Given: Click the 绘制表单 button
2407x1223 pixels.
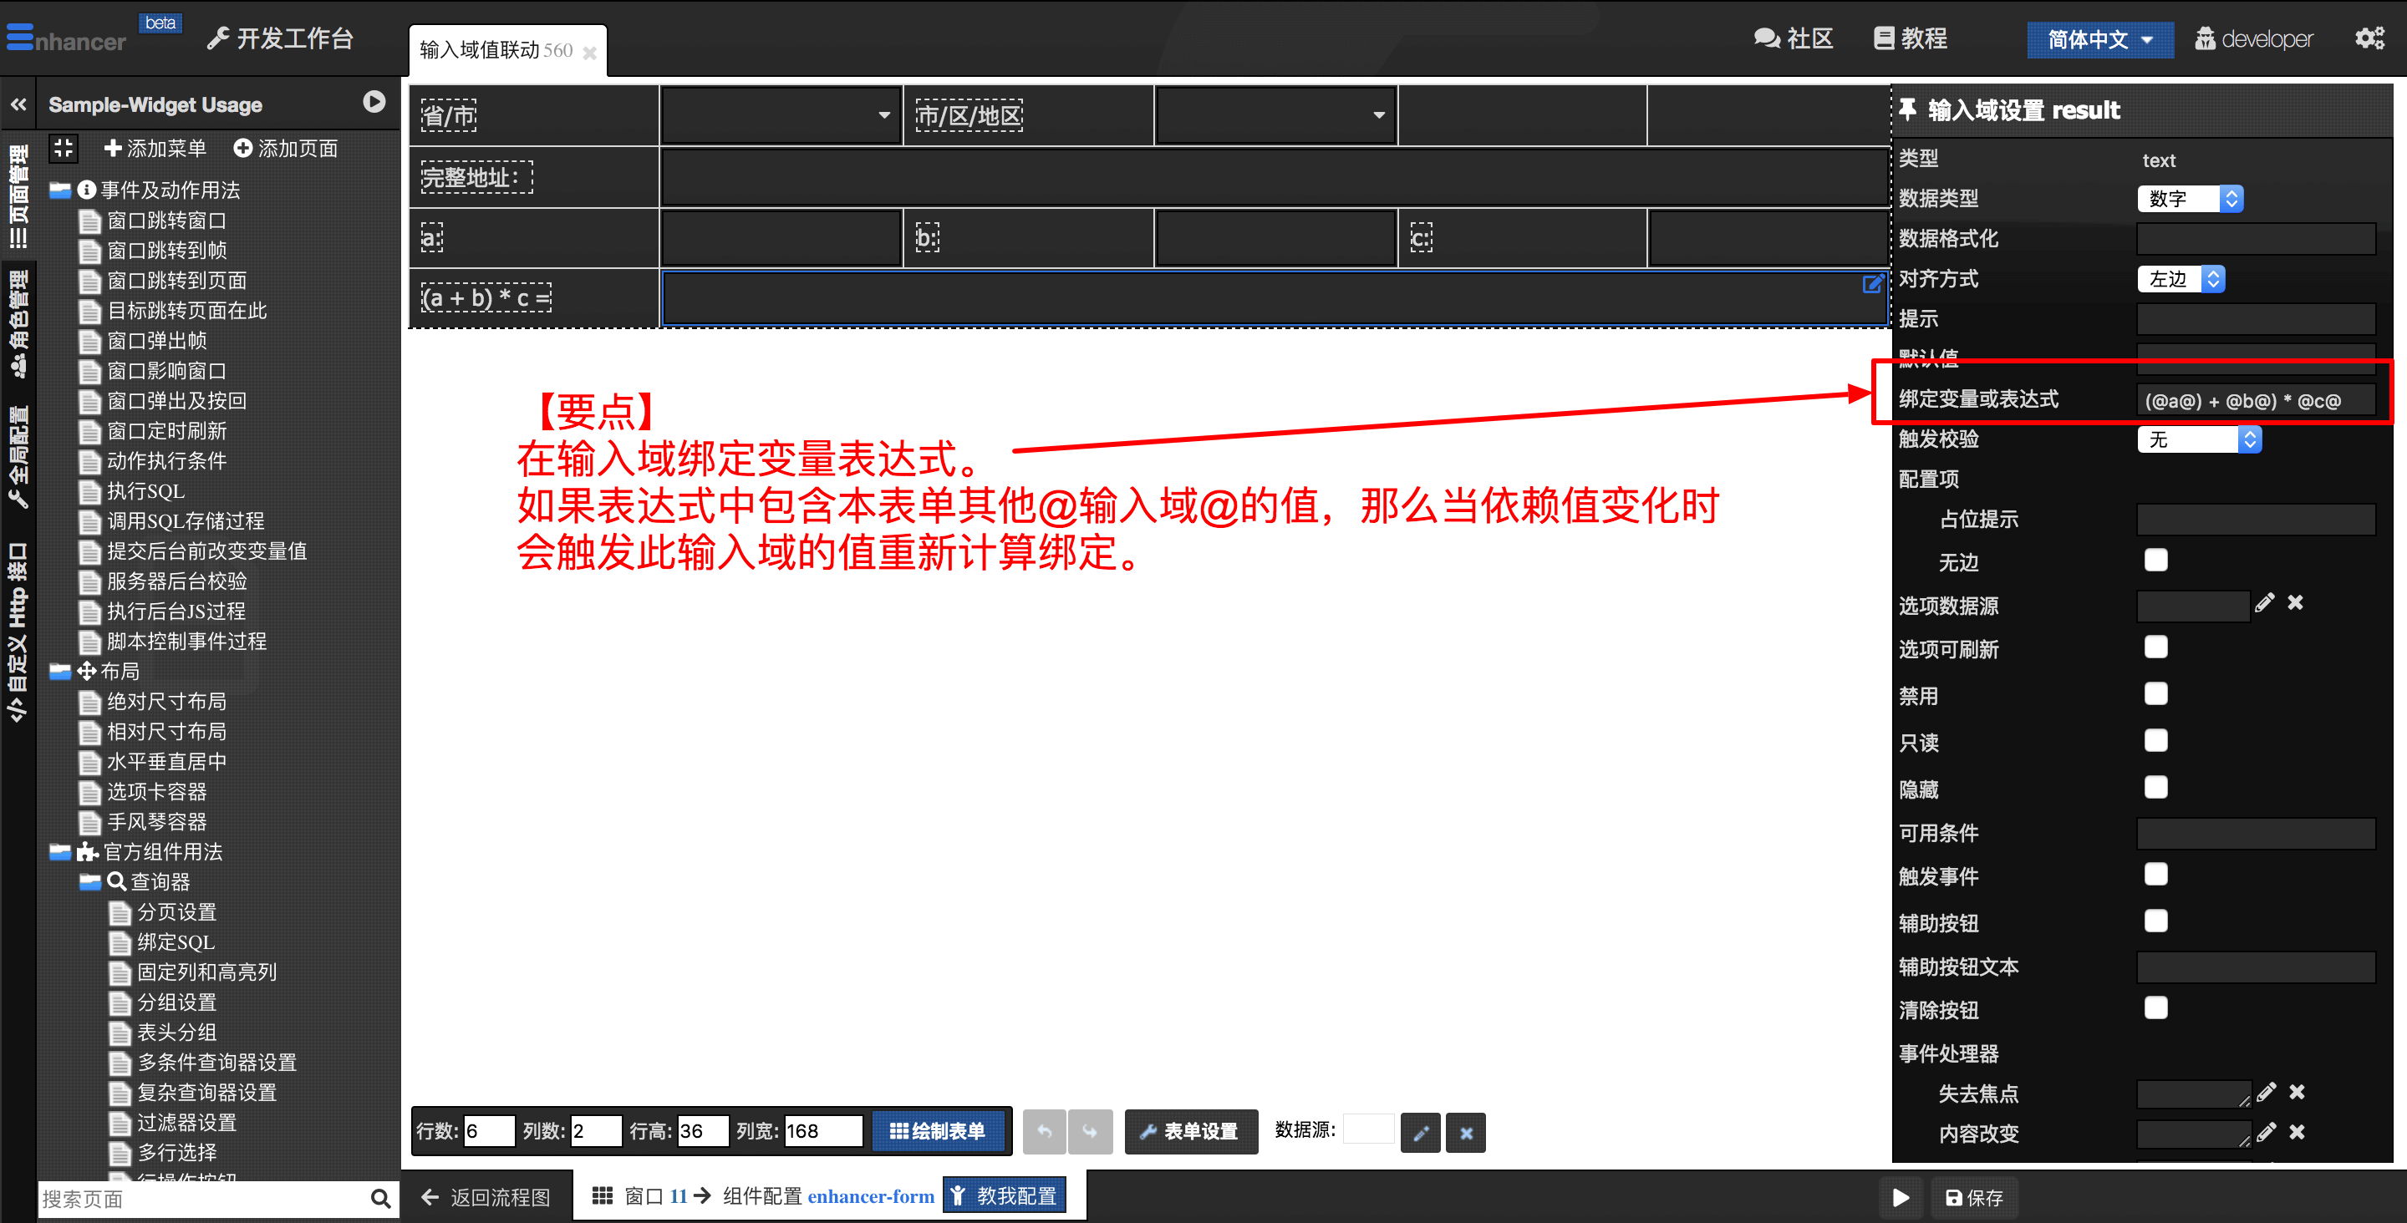Looking at the screenshot, I should (x=939, y=1131).
